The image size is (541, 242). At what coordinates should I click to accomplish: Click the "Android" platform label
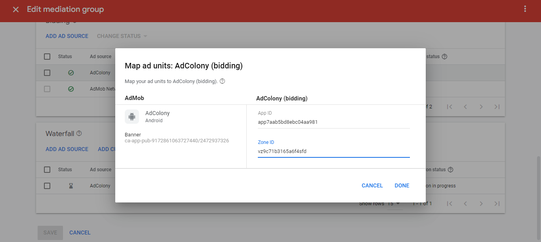(154, 121)
